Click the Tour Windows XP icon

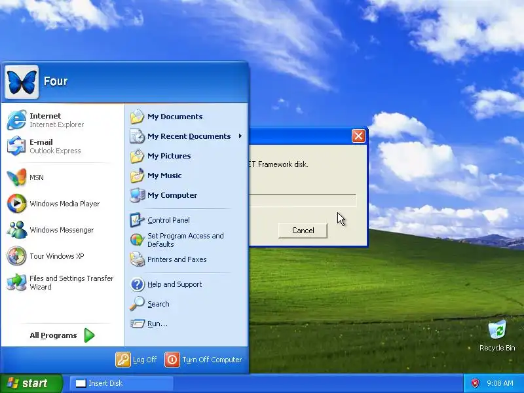click(16, 255)
